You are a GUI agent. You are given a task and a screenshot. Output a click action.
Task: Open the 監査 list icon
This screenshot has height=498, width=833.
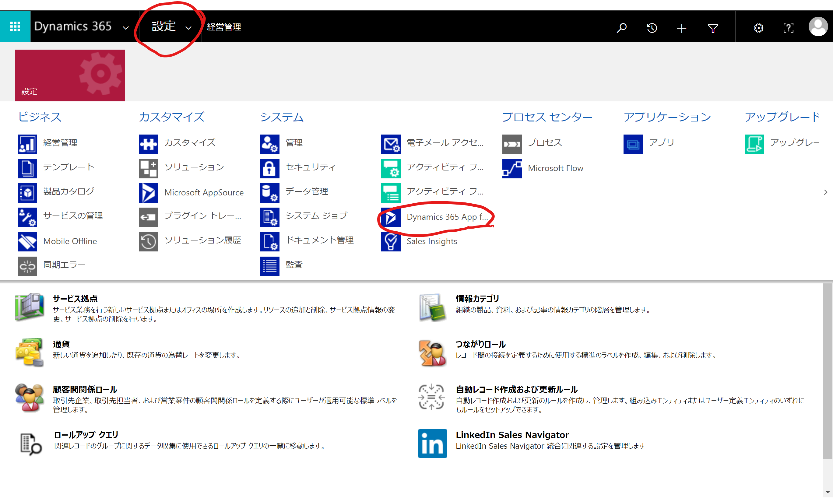point(269,266)
